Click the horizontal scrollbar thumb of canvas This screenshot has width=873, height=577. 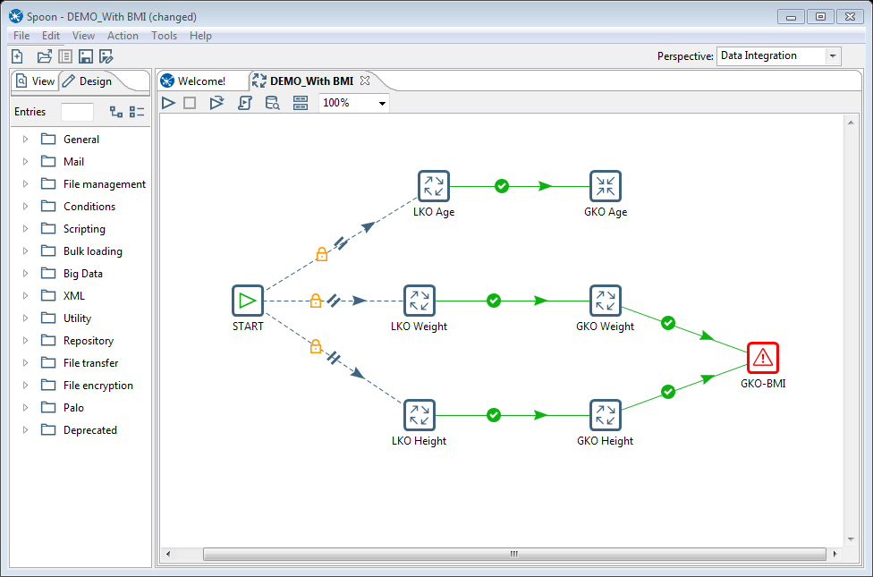(x=514, y=554)
